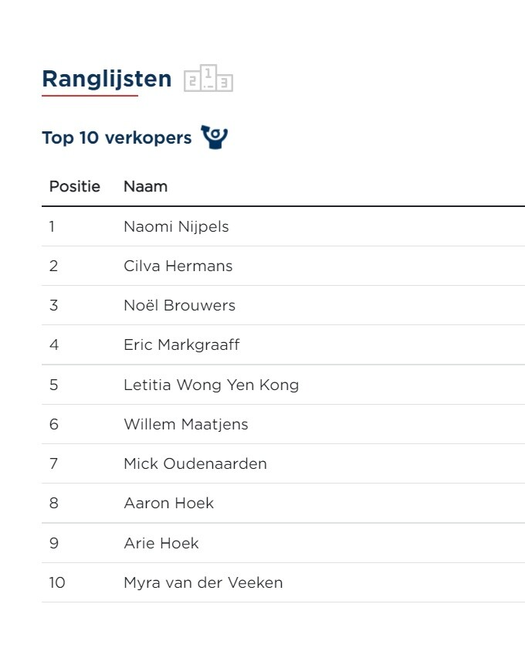Select Mick Oudenaarden from the list

(195, 463)
